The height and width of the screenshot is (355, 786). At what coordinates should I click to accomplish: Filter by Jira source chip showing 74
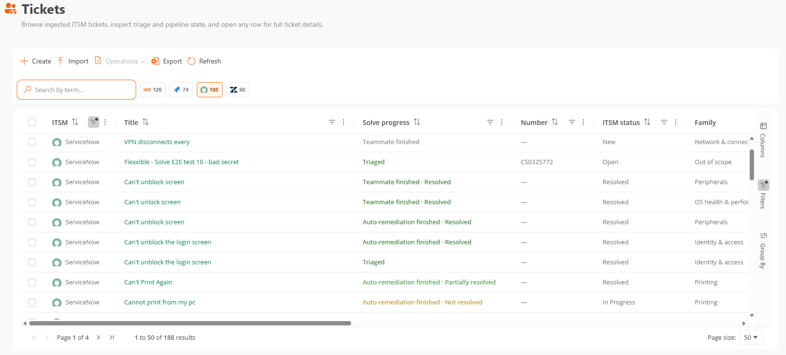click(182, 90)
